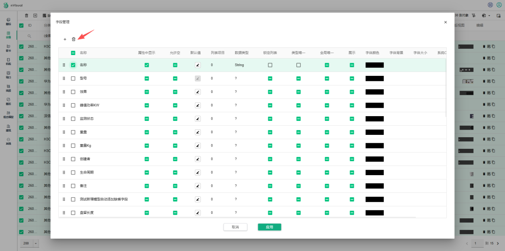Image resolution: width=505 pixels, height=251 pixels.
Task: Click the 字体背景 column header
Action: coord(396,53)
